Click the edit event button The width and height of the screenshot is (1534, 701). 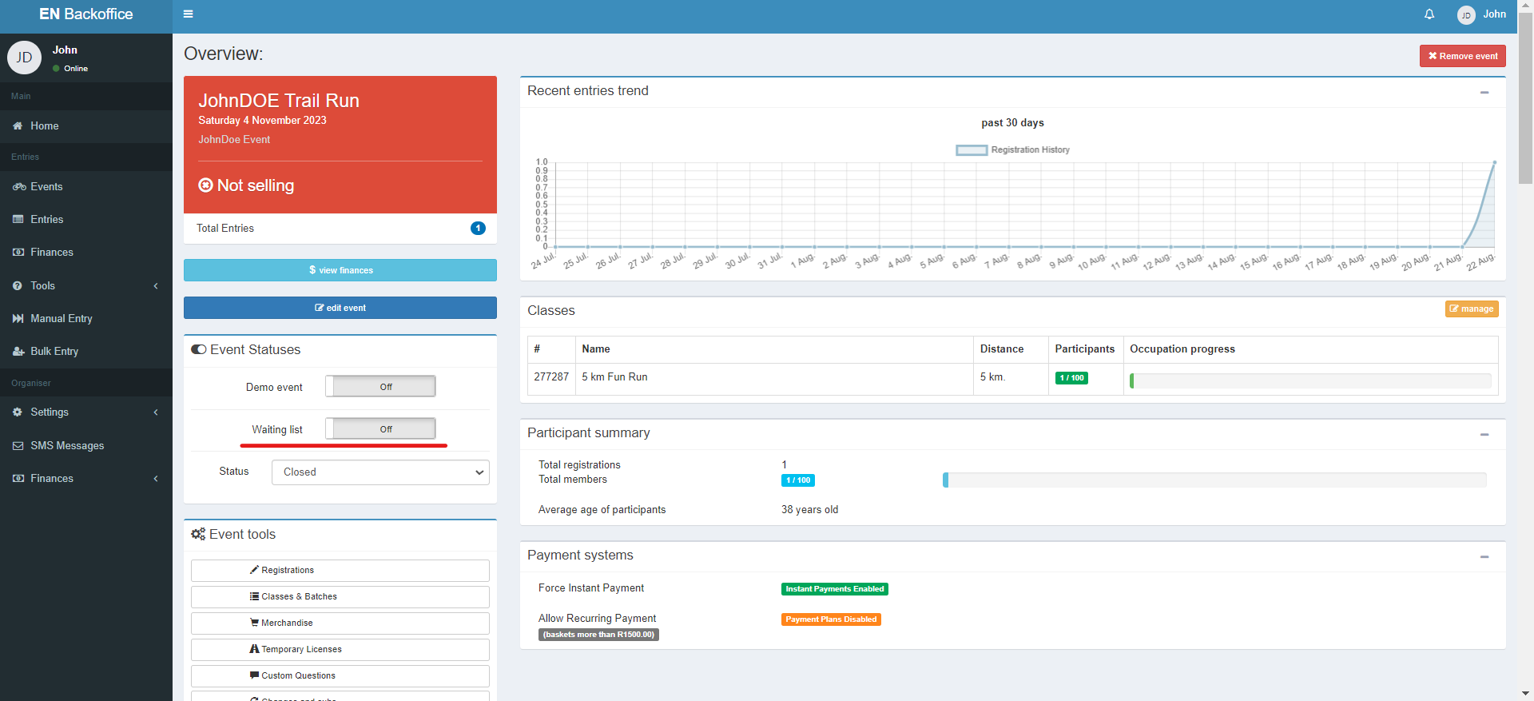(340, 308)
